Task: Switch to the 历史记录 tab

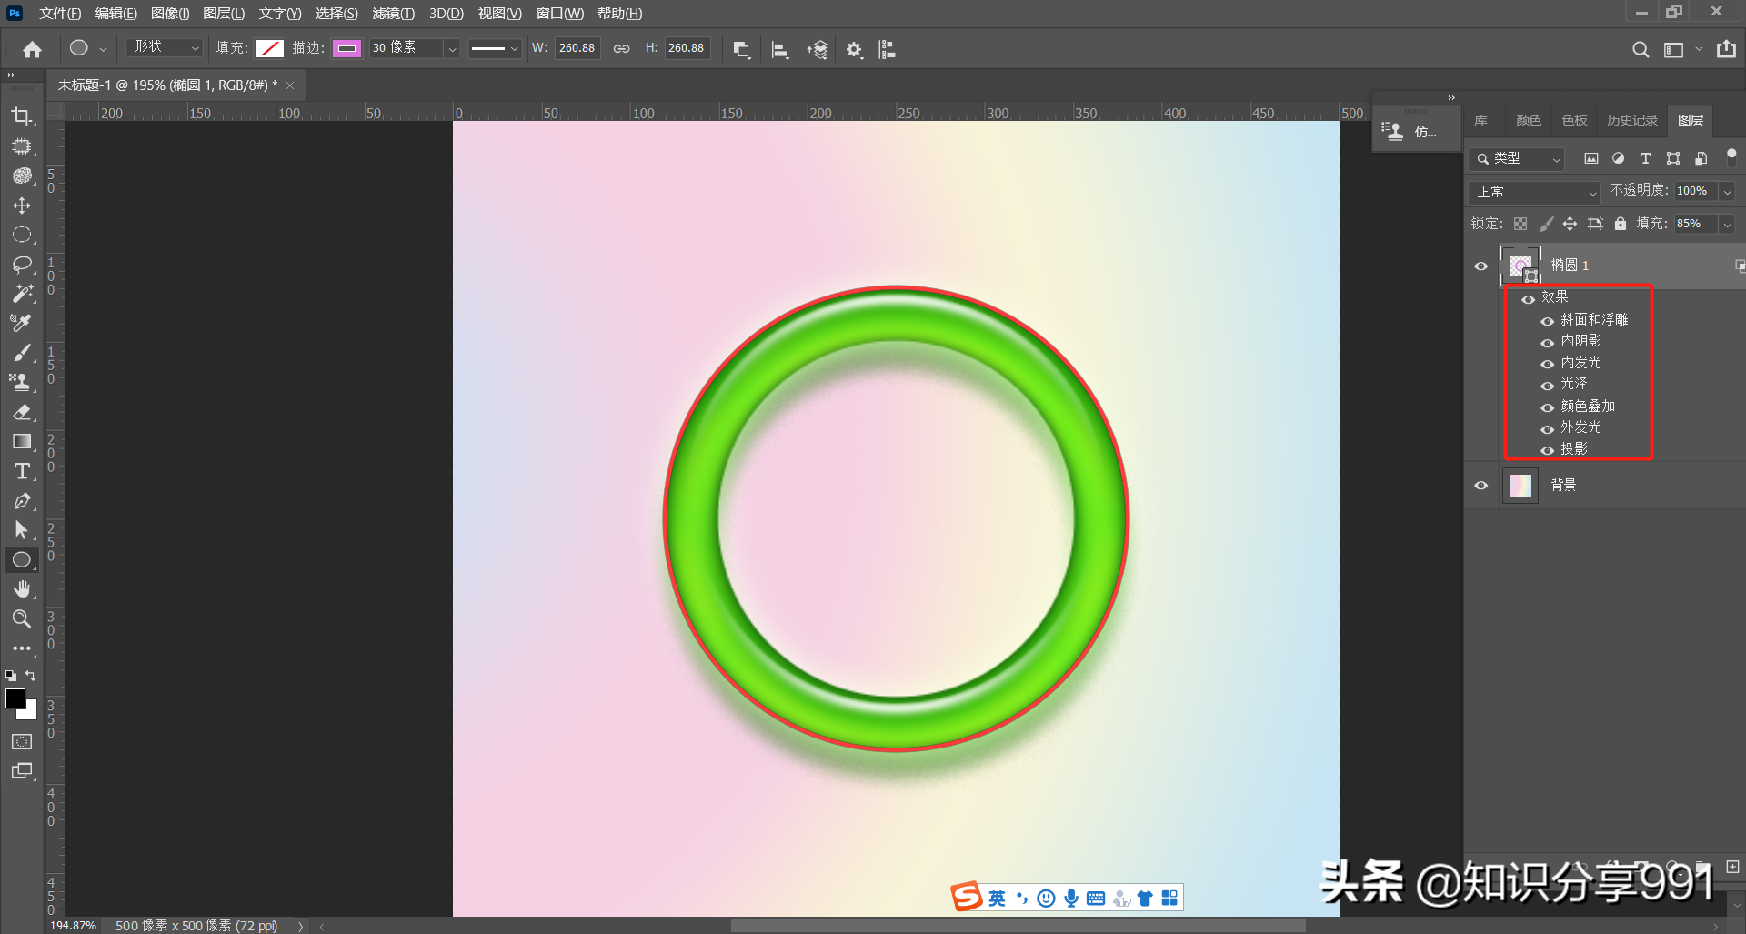Action: tap(1631, 120)
